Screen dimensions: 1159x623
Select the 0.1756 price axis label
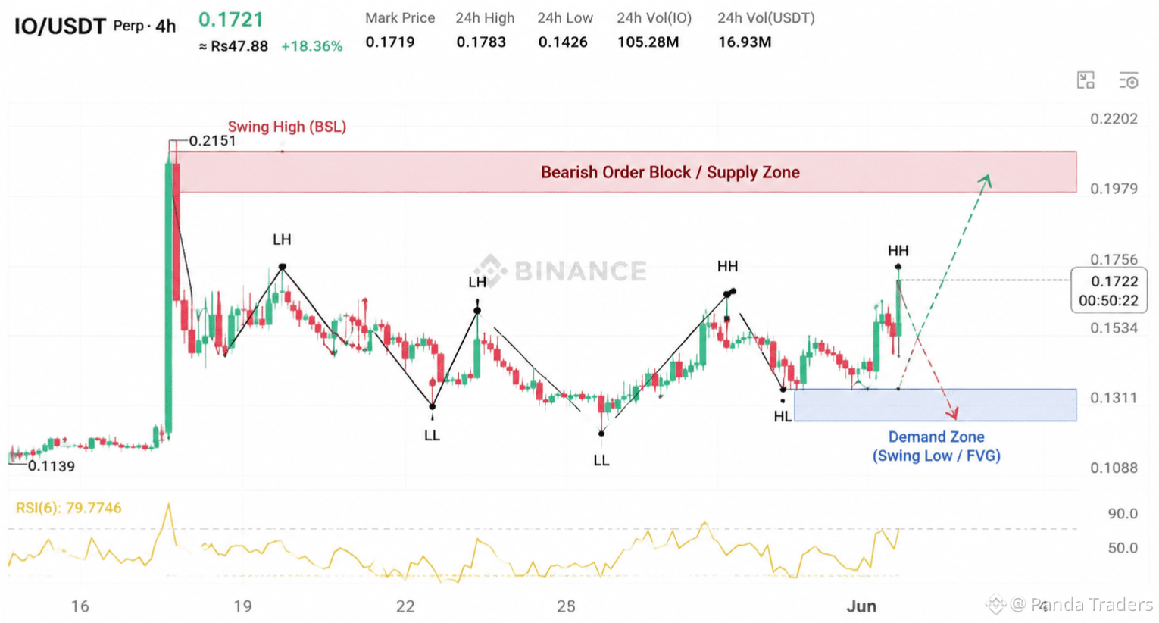pyautogui.click(x=1114, y=259)
